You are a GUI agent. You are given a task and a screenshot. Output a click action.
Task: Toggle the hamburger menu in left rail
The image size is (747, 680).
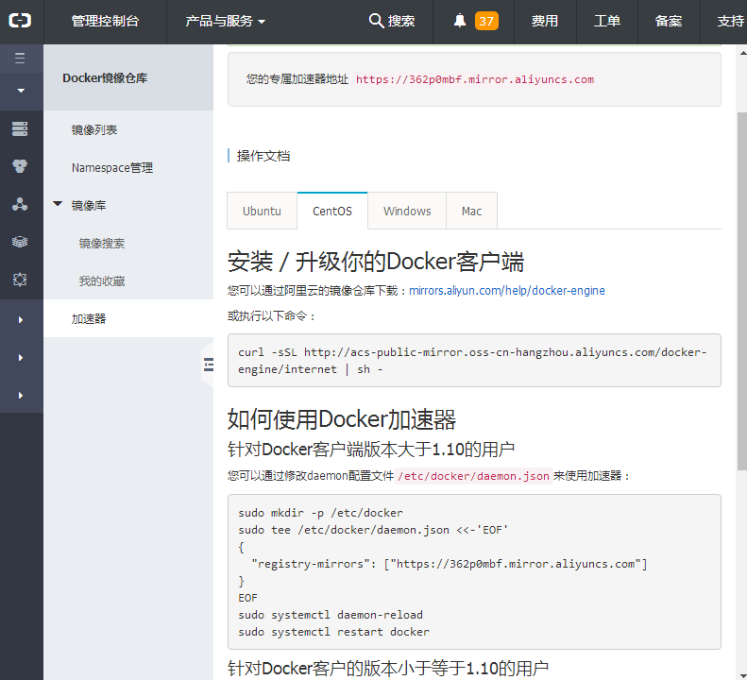click(20, 59)
